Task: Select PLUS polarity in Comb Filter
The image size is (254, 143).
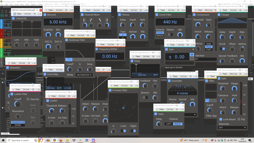Action: point(160,33)
